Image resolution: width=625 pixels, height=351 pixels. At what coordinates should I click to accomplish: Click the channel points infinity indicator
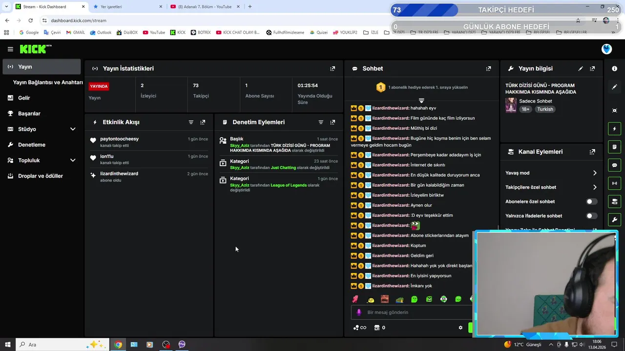point(360,328)
